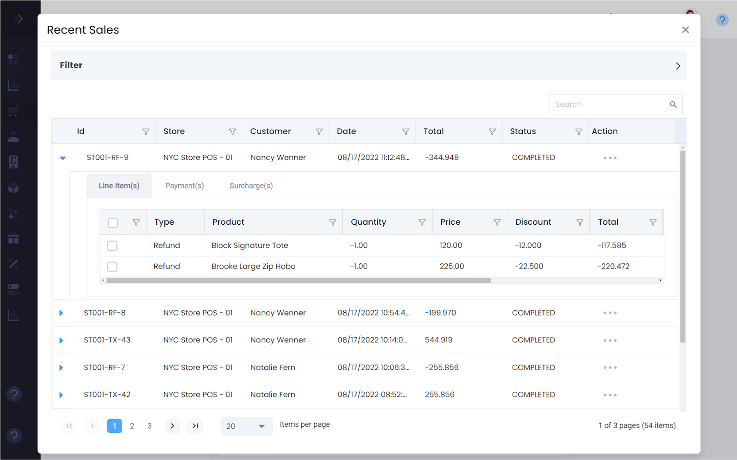Click the Product column filter icon
Screen dimensions: 737x460
point(332,222)
